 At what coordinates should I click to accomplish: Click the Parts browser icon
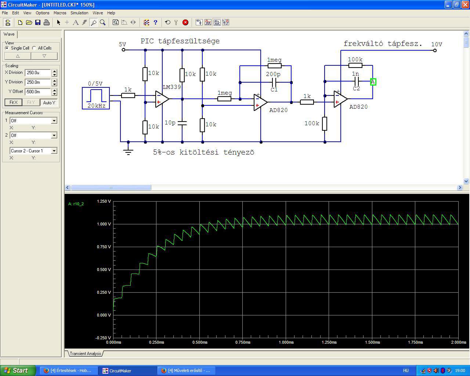(147, 22)
